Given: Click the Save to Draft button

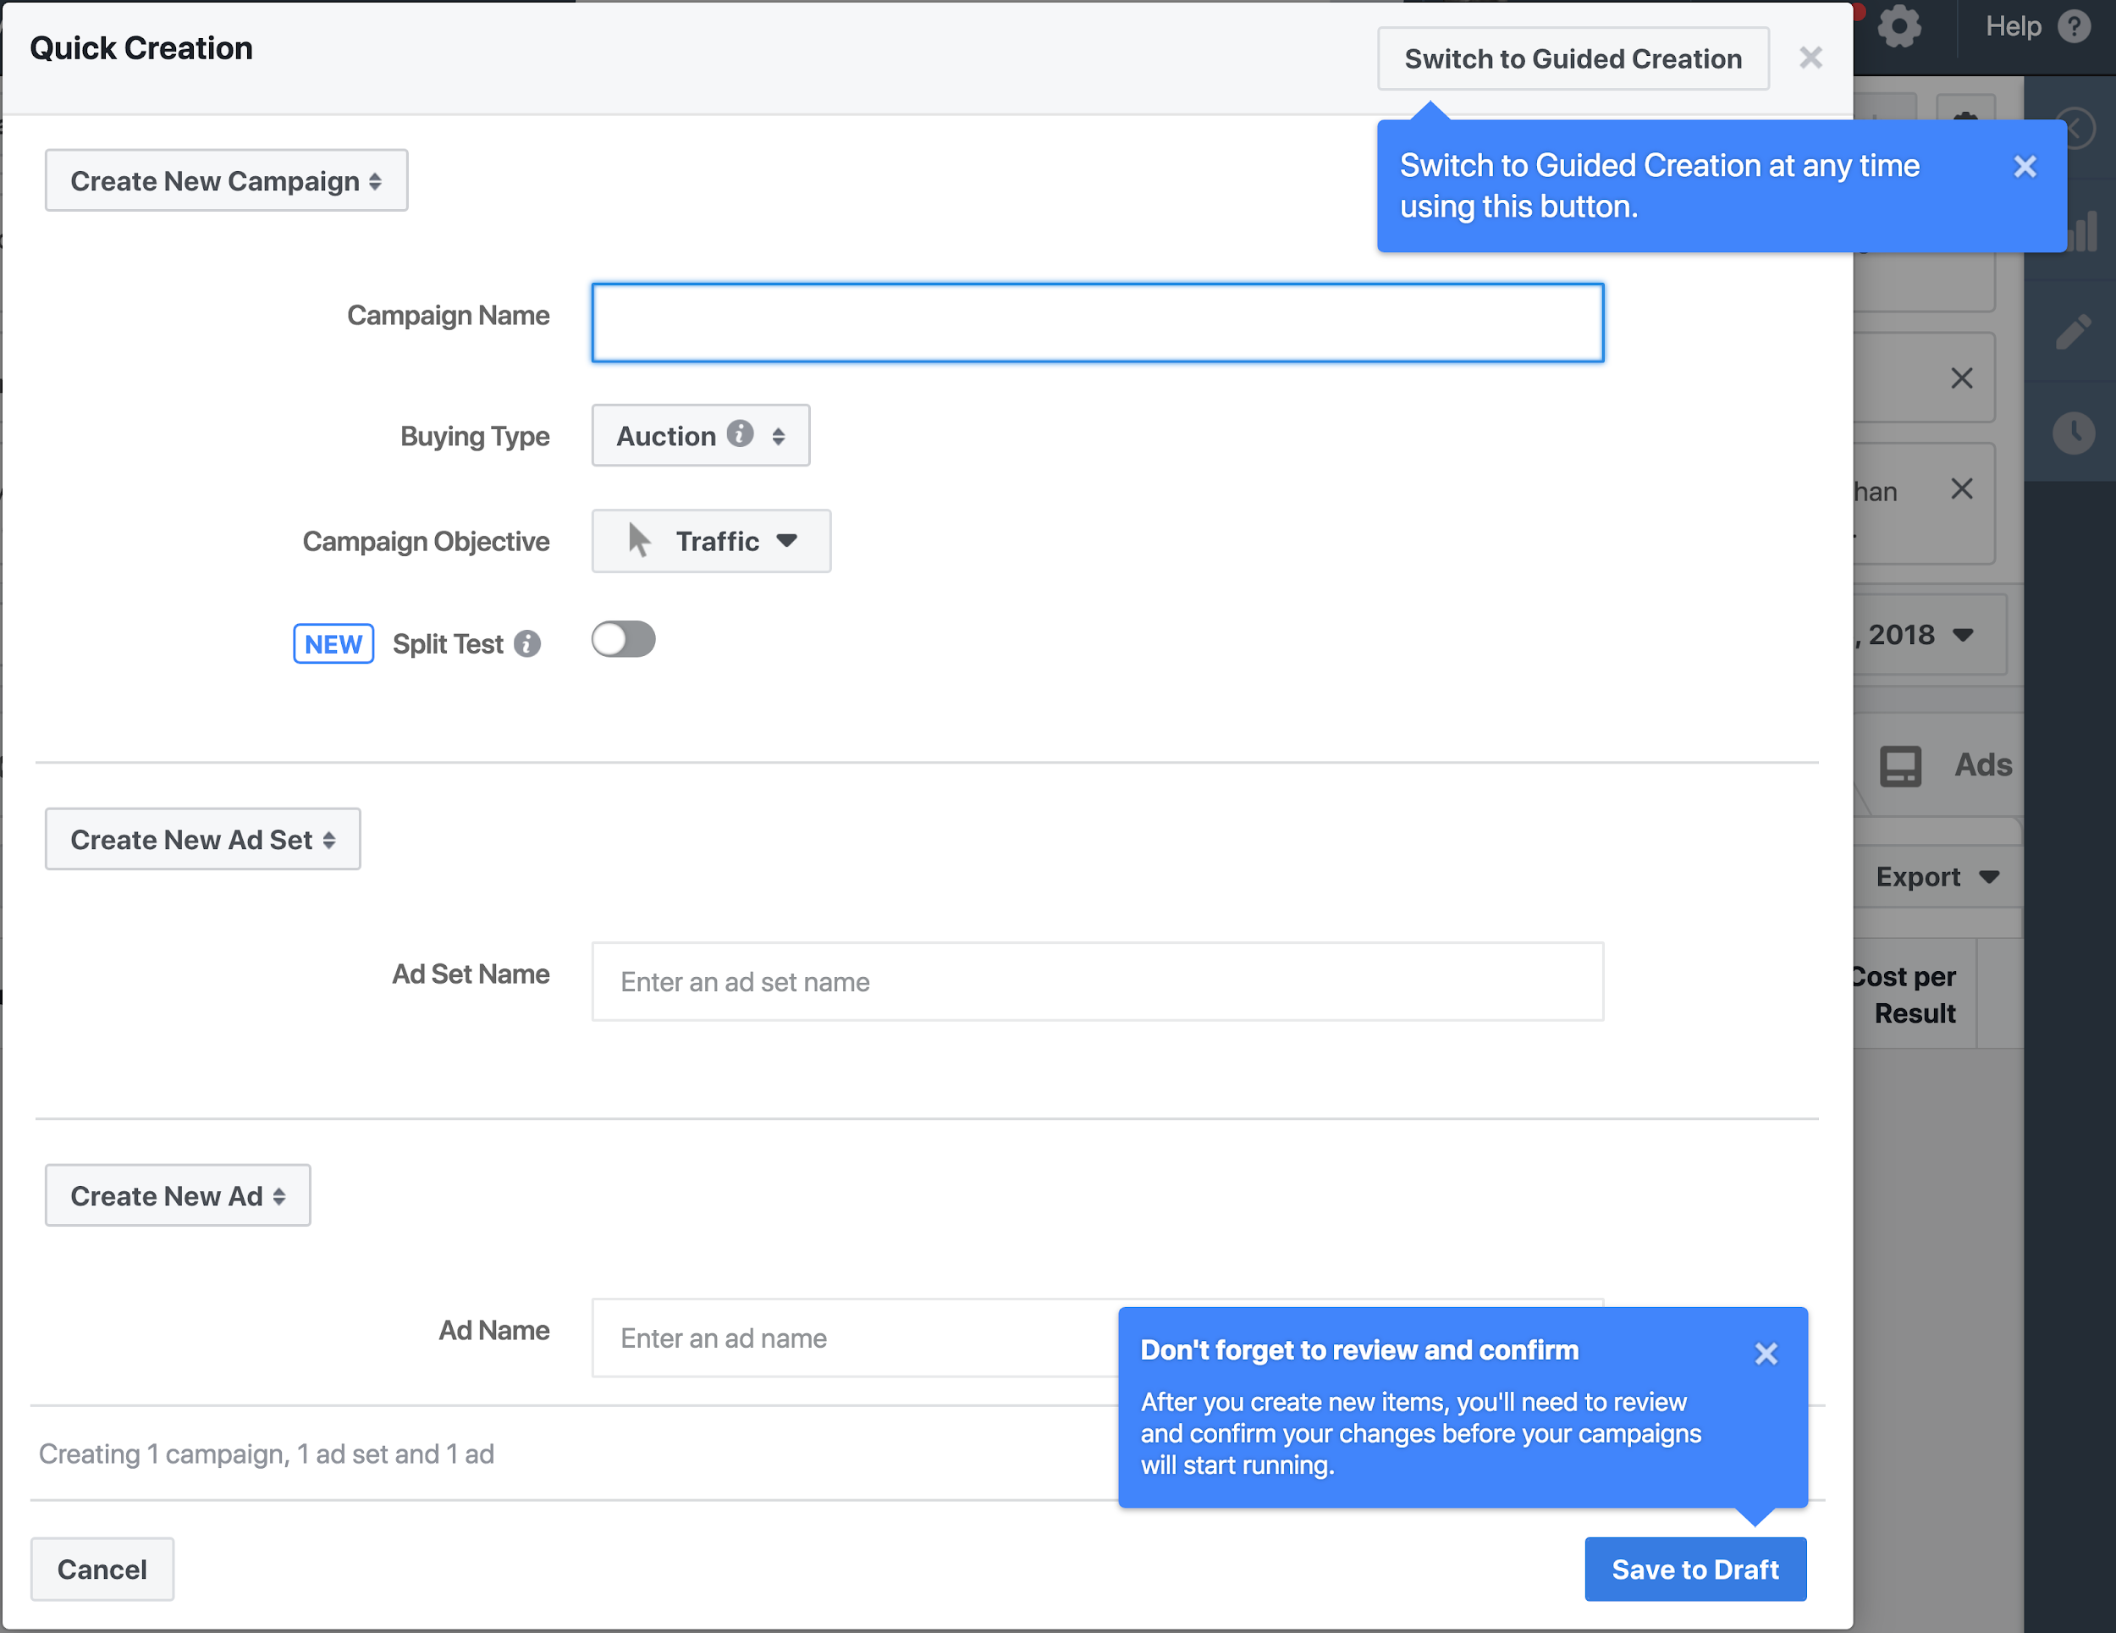Looking at the screenshot, I should click(1694, 1568).
